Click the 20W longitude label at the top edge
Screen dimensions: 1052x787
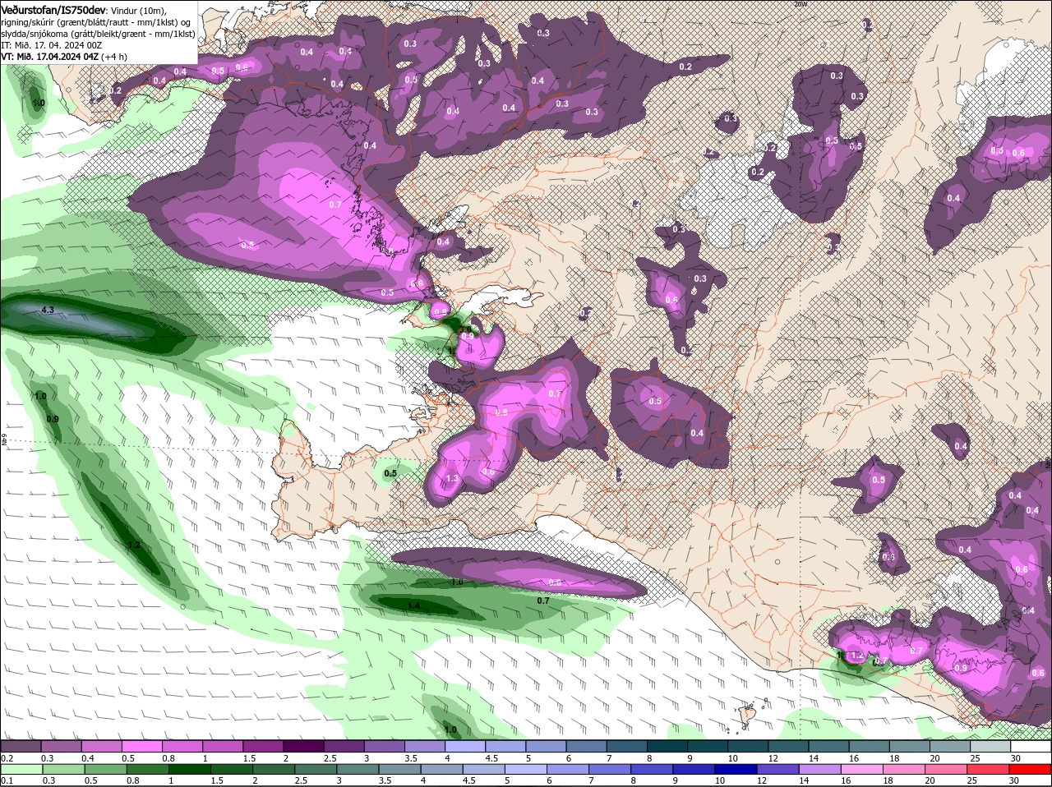(x=801, y=4)
